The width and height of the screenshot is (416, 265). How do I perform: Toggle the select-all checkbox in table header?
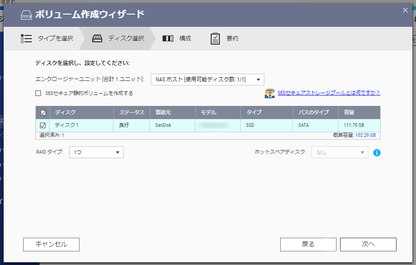click(43, 113)
